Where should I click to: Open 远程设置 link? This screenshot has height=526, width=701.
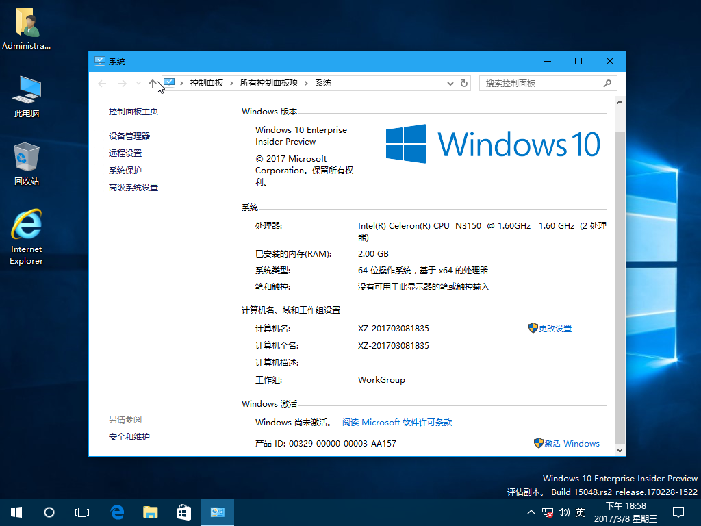[x=125, y=153]
